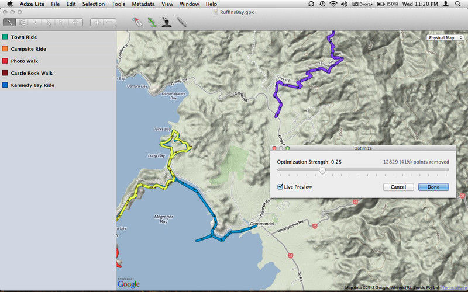
Task: Click the dark red Castle Rock Walk swatch
Action: tap(5, 72)
